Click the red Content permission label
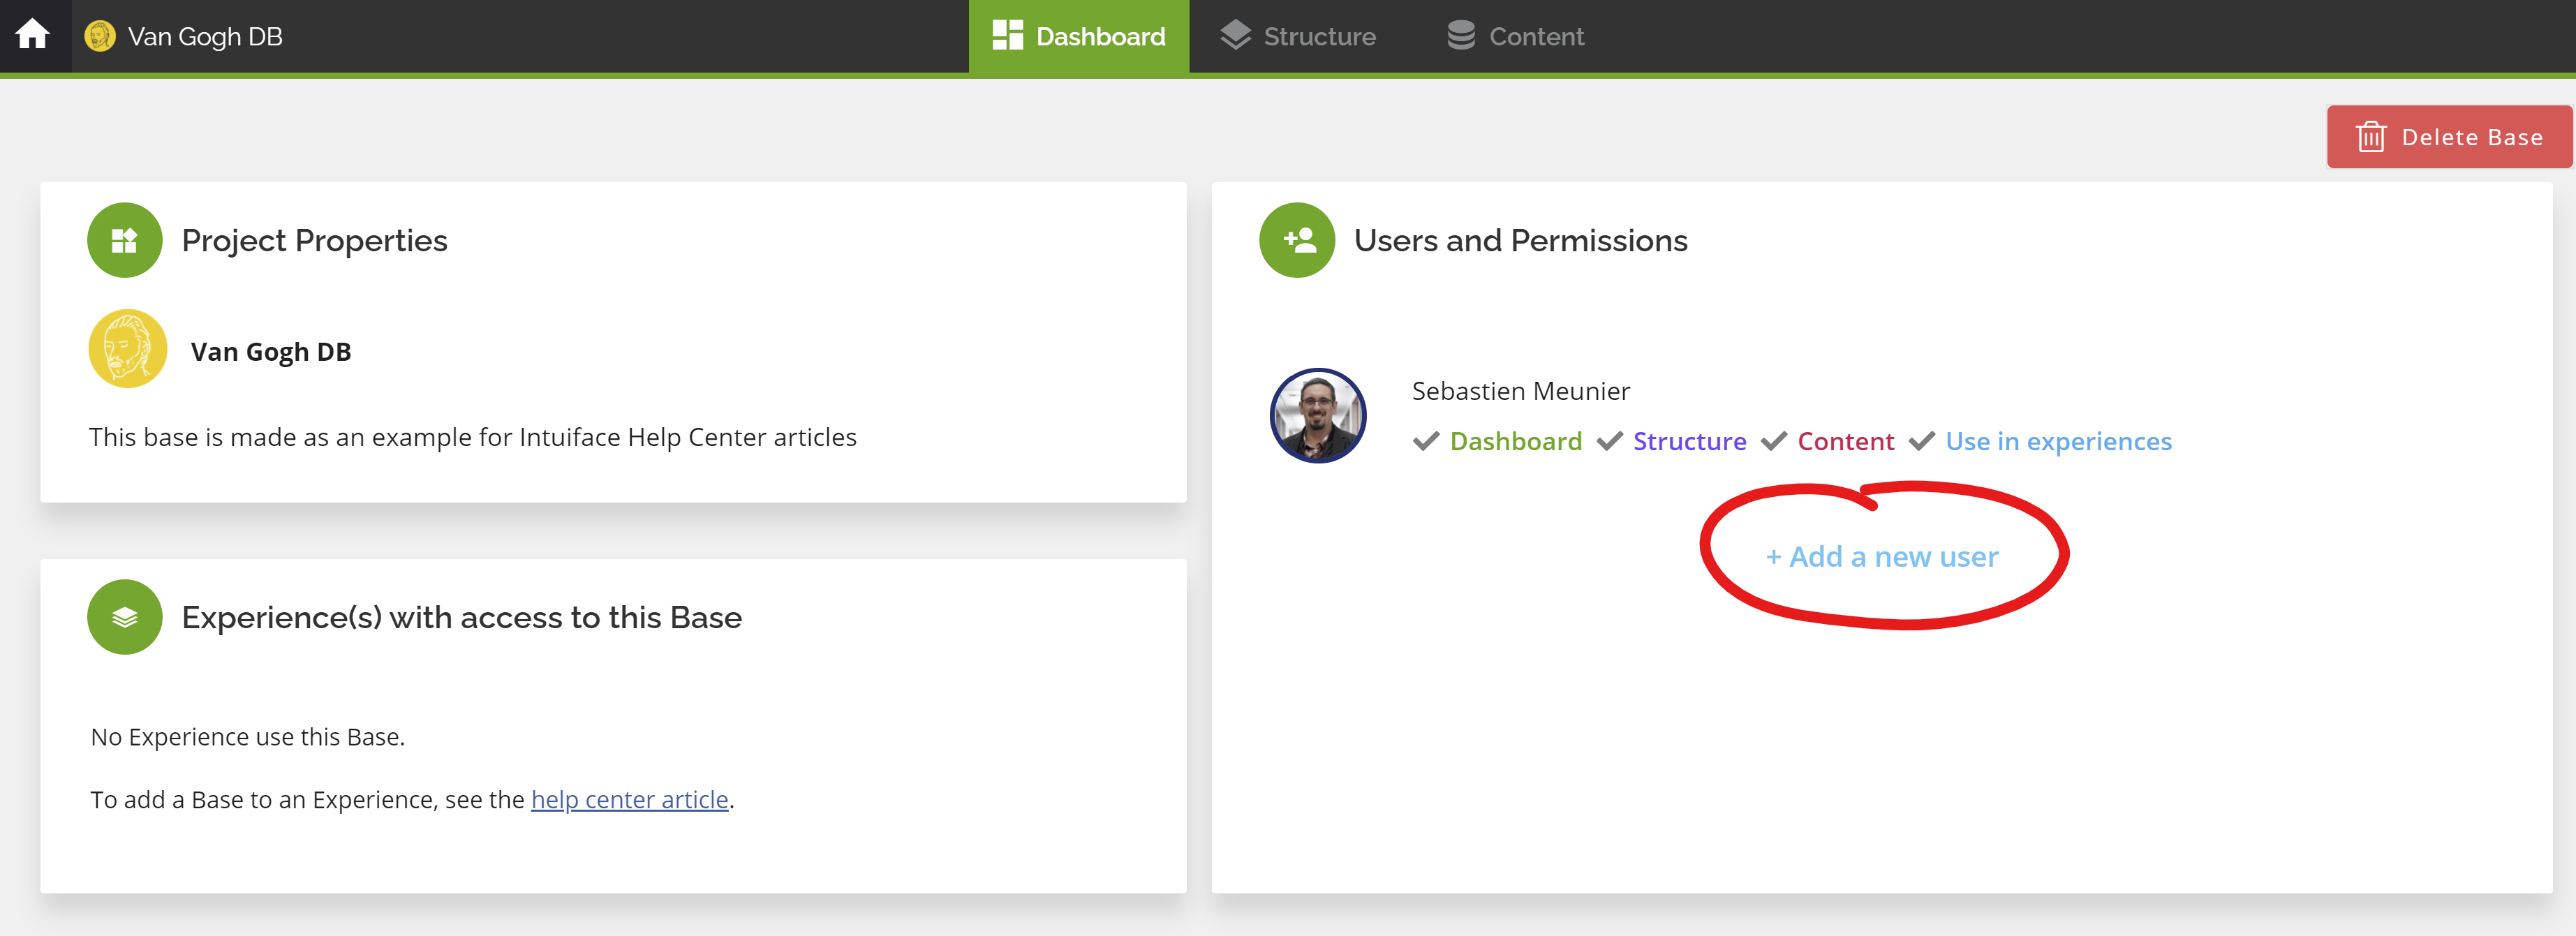This screenshot has height=936, width=2576. [x=1846, y=441]
